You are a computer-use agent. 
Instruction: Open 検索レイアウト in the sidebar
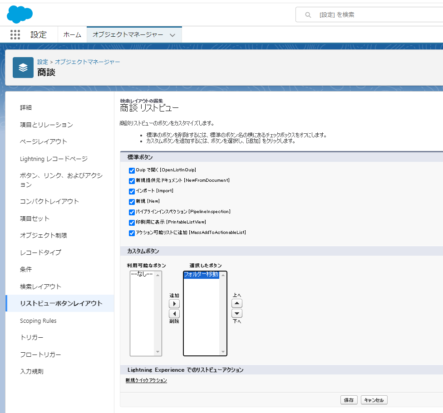[x=40, y=287]
